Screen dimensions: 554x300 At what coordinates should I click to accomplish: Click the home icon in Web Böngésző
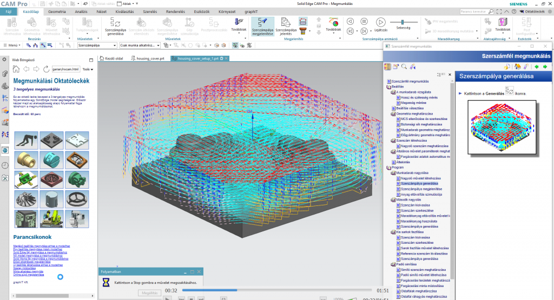(x=16, y=69)
